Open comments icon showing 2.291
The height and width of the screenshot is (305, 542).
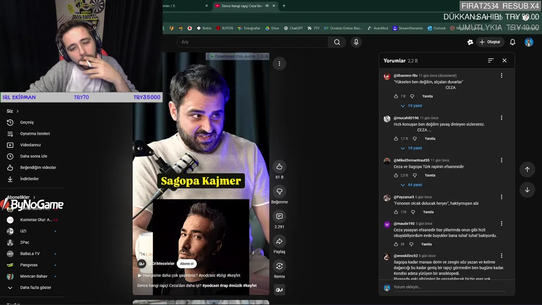[279, 216]
